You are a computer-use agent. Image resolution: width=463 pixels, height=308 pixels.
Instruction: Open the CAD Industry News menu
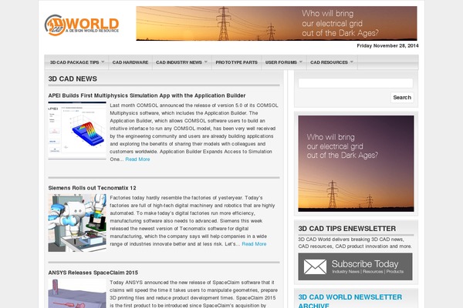[179, 62]
